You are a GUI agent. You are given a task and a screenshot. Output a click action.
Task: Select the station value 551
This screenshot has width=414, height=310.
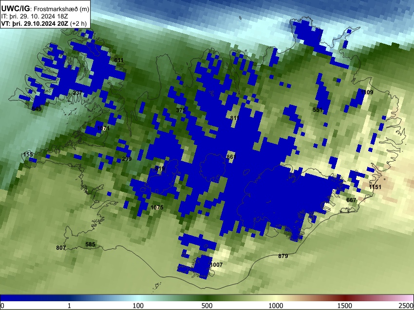(318, 110)
